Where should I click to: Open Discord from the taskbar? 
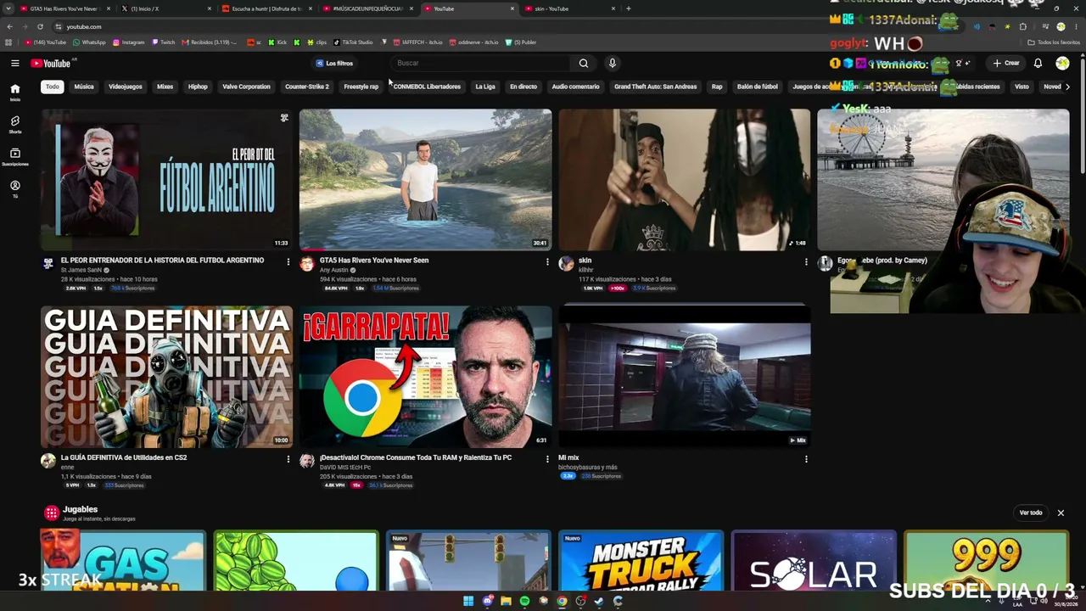(487, 601)
